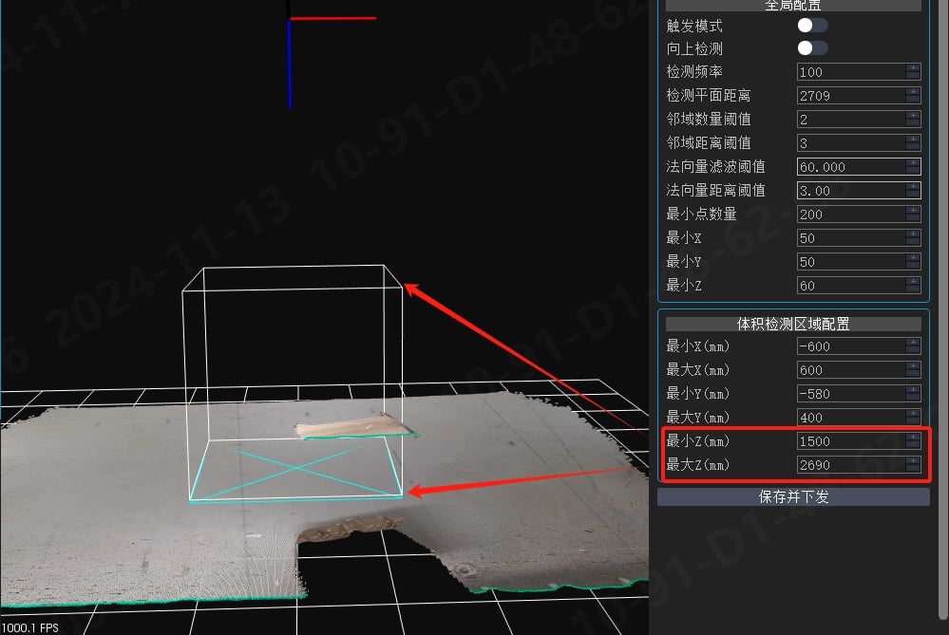Click the 邻域距离阈值 input field
Viewport: 949px width, 635px height.
click(x=858, y=143)
